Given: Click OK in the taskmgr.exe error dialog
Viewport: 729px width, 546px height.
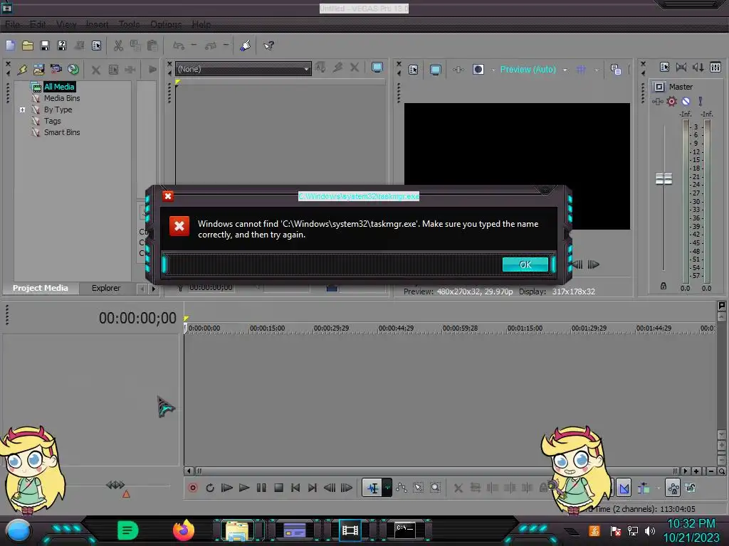Looking at the screenshot, I should [525, 264].
